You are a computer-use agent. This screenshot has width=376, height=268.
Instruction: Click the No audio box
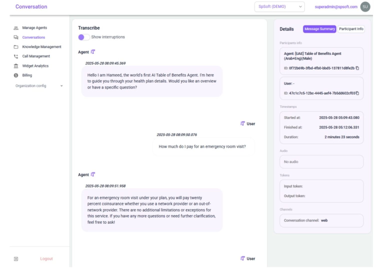click(x=321, y=162)
